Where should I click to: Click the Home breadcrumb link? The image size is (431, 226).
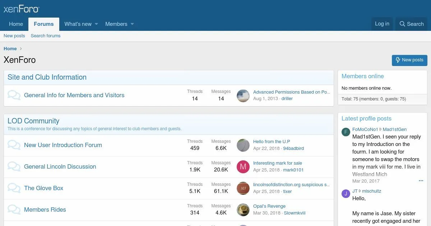(x=10, y=49)
